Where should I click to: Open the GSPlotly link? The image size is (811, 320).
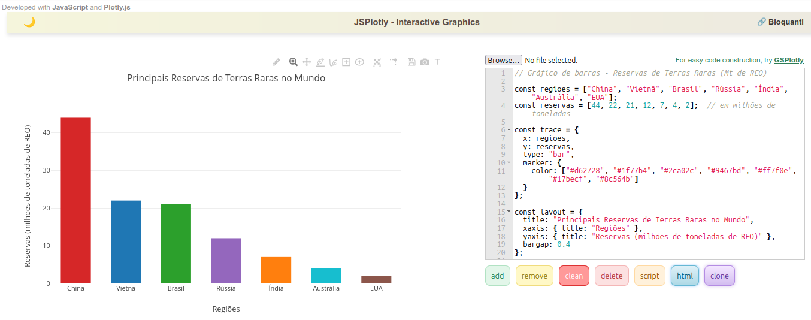(789, 61)
